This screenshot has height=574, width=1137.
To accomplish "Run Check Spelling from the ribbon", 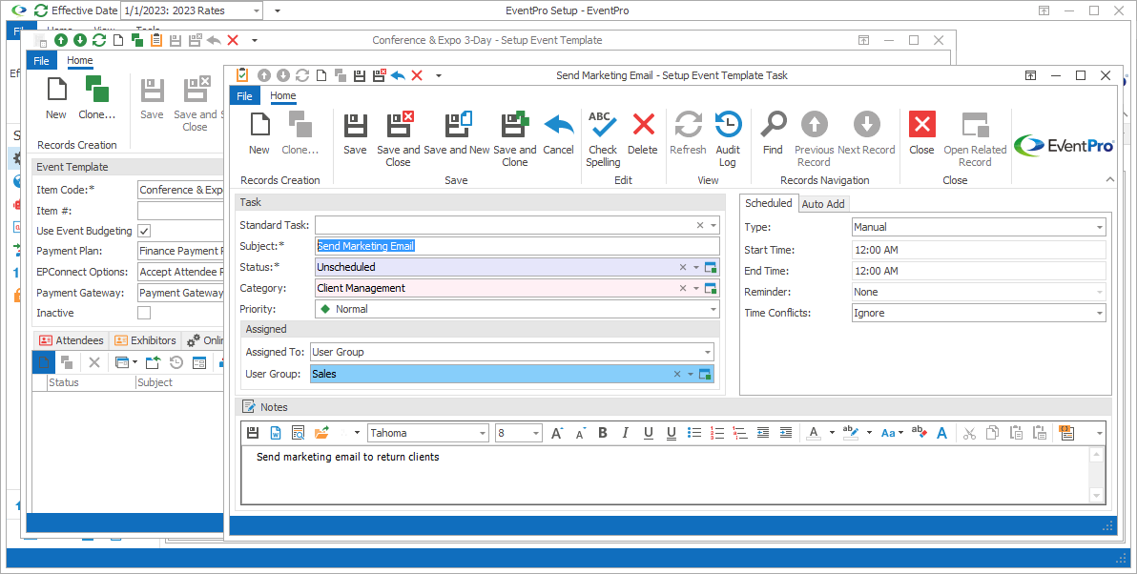I will click(x=603, y=139).
